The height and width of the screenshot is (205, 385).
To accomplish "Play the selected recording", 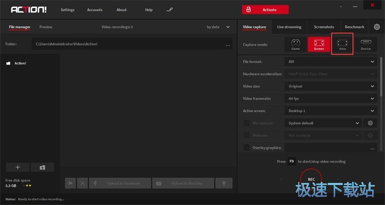I will 70,183.
